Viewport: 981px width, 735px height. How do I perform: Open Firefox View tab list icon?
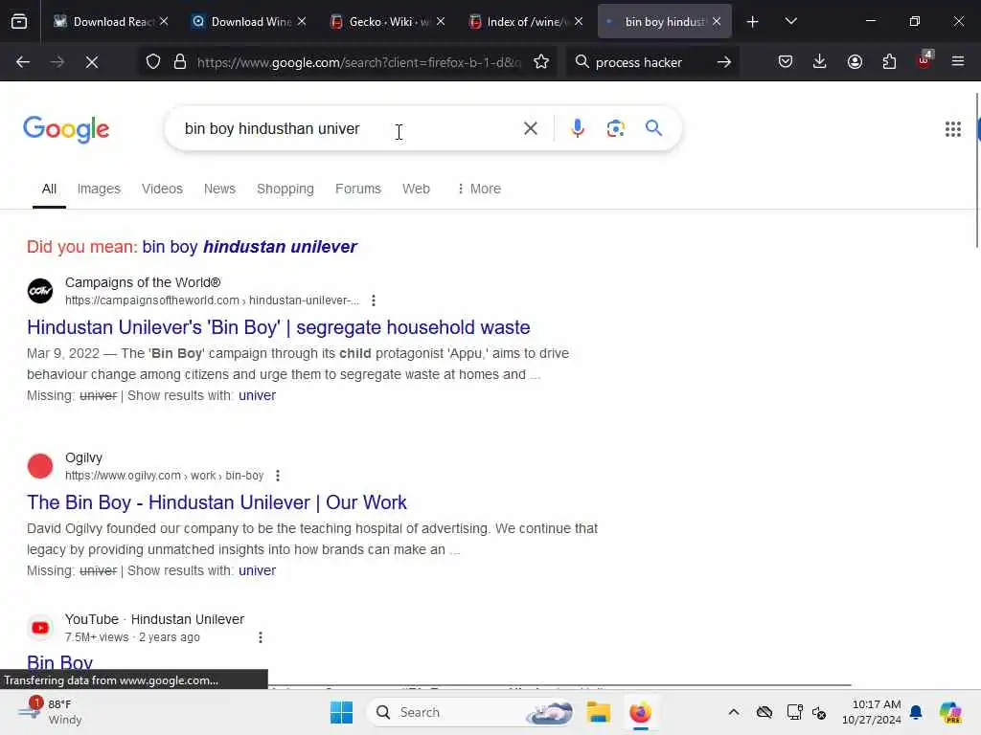pos(19,21)
